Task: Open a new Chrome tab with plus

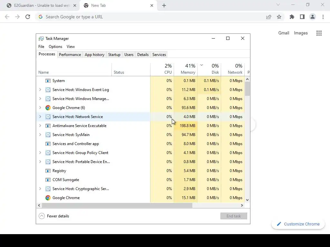Action: 164,5
